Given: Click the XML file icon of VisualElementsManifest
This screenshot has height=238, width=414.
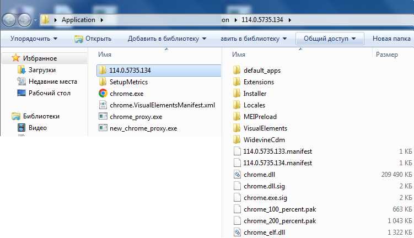Looking at the screenshot, I should [103, 105].
